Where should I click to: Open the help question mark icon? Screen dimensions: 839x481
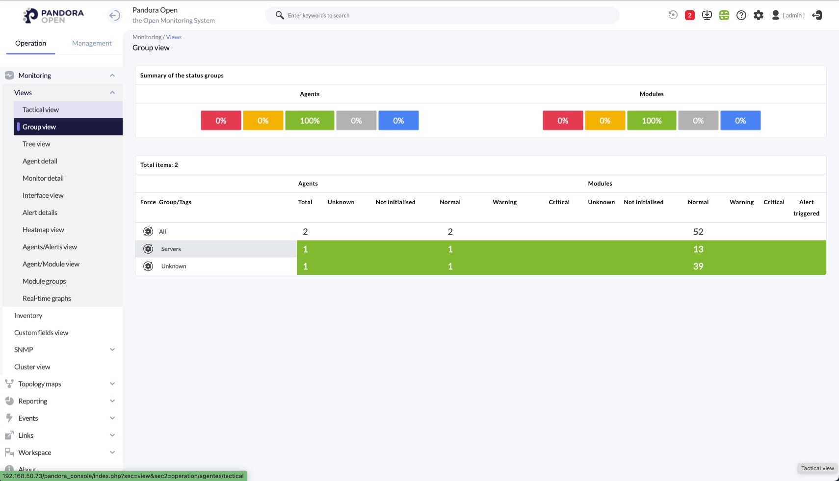741,15
